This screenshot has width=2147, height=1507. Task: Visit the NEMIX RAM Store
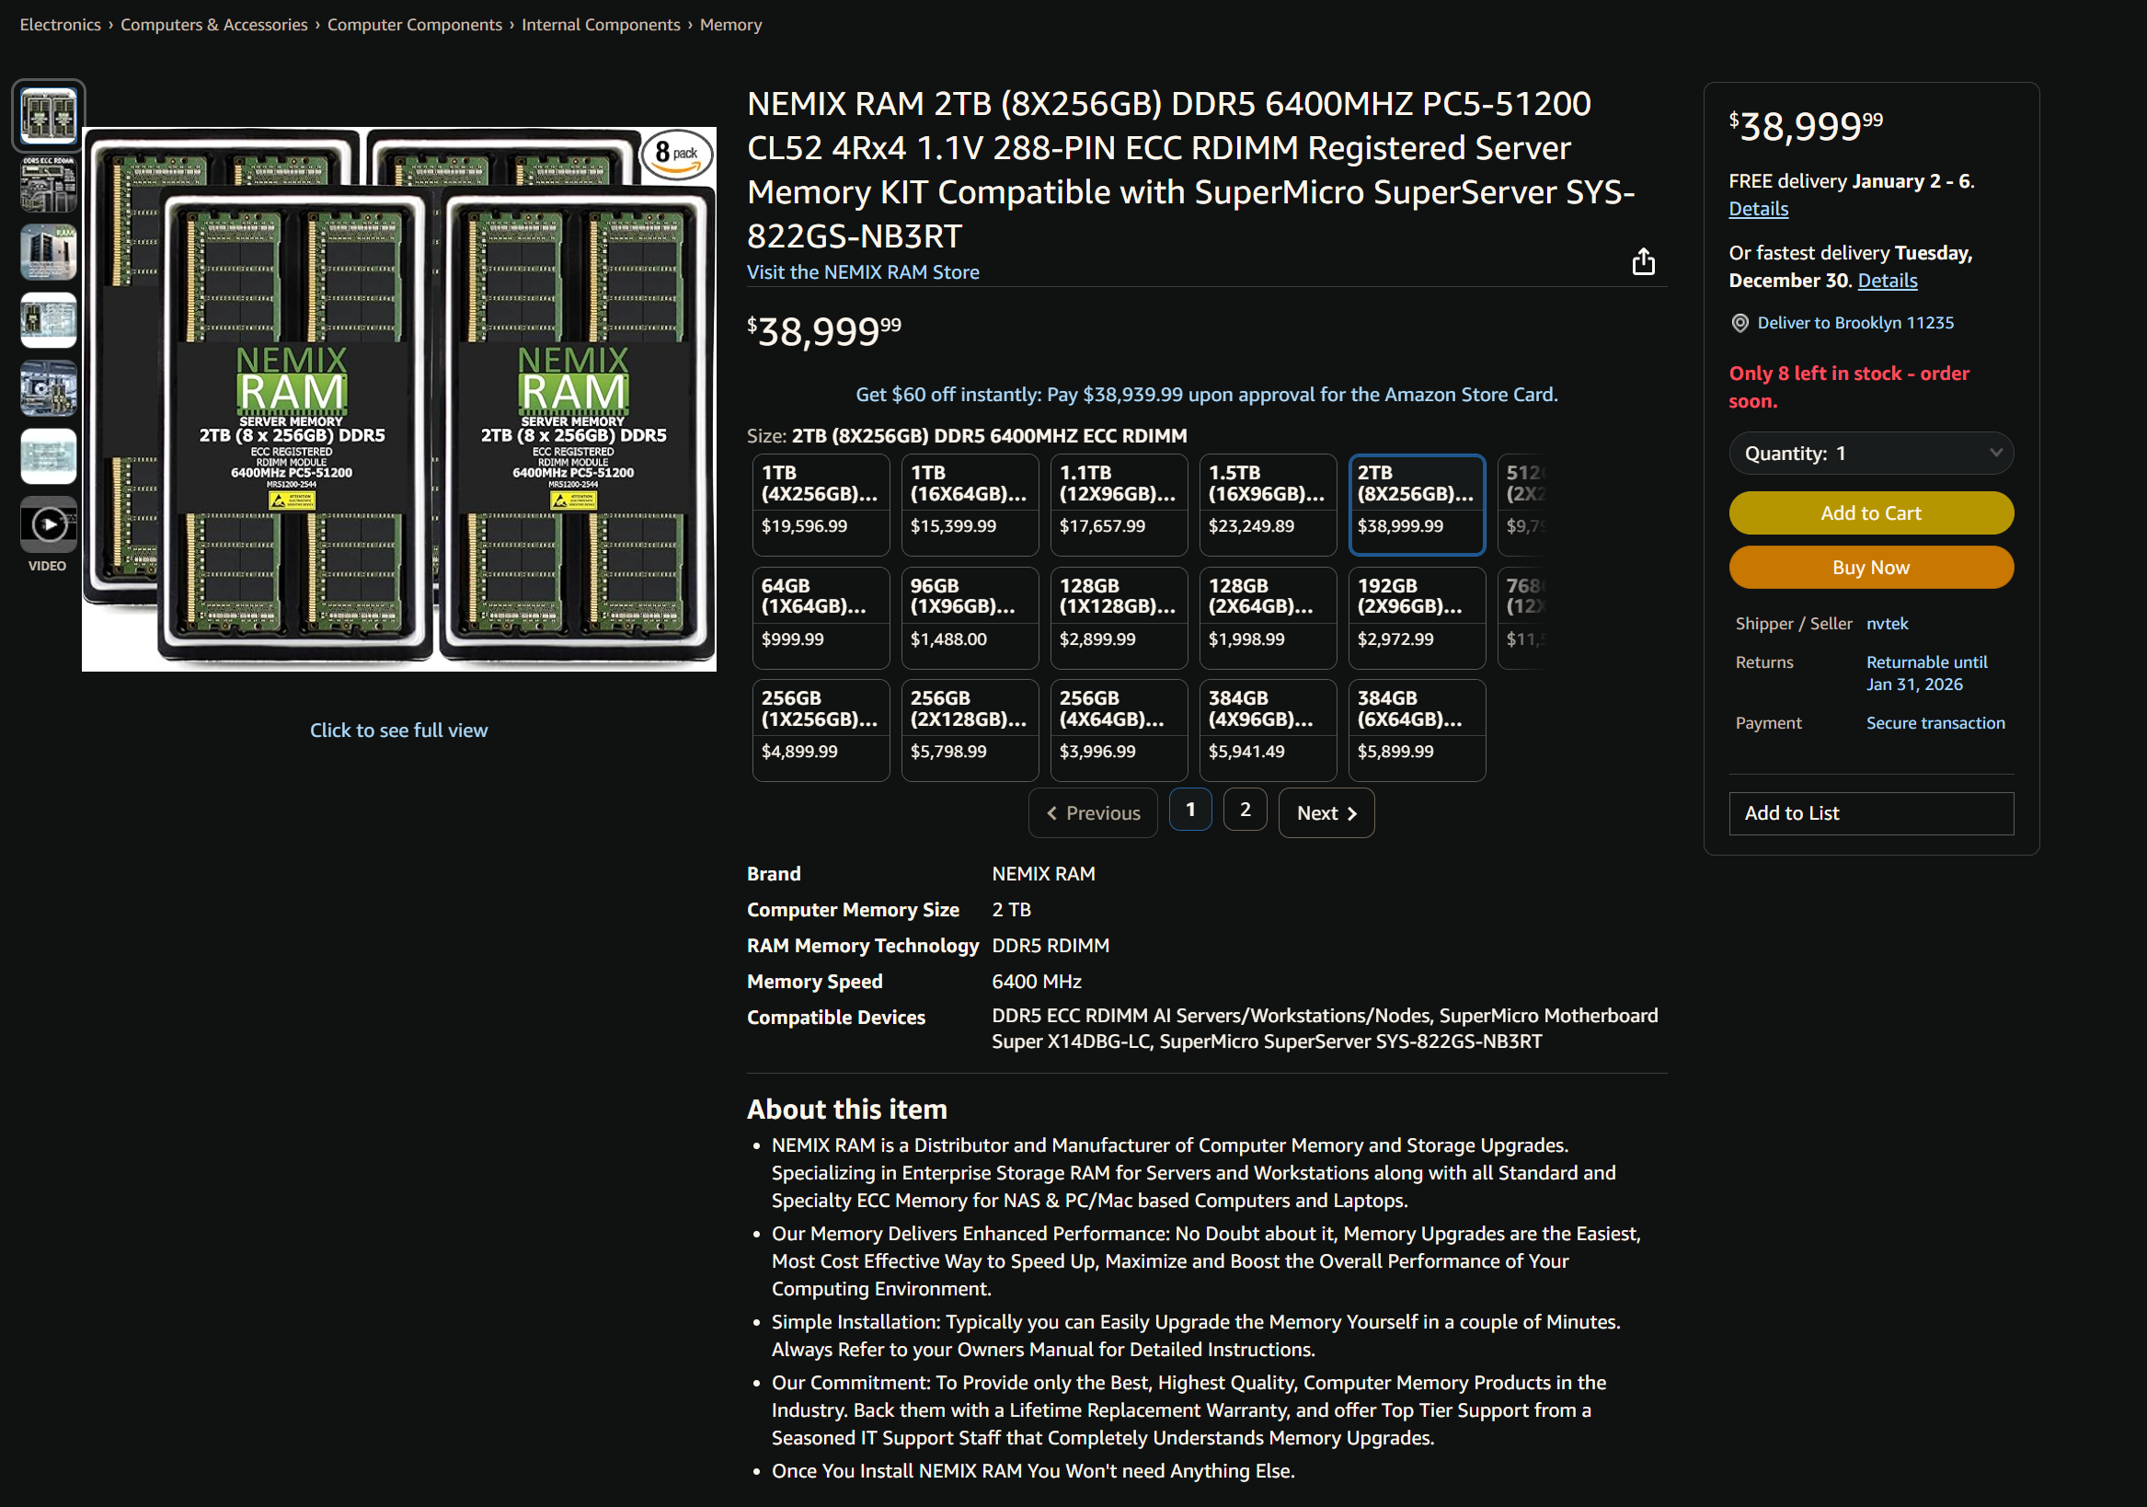coord(862,271)
